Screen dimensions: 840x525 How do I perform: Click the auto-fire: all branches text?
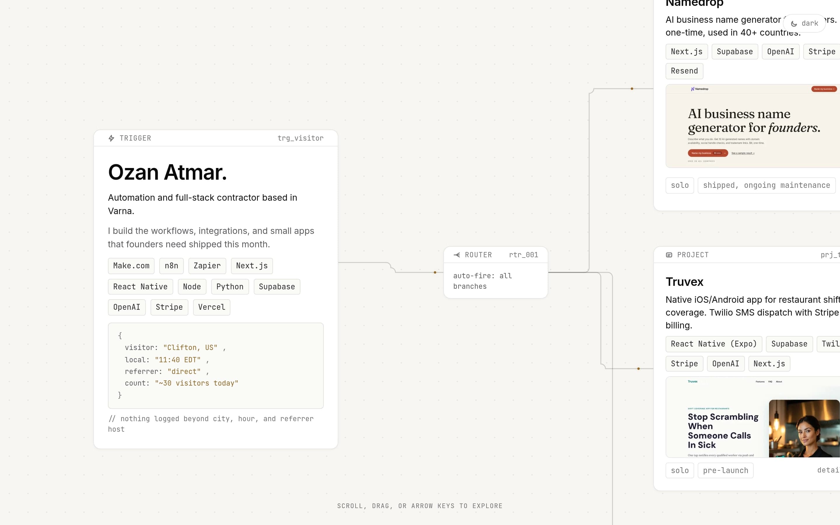pos(482,281)
